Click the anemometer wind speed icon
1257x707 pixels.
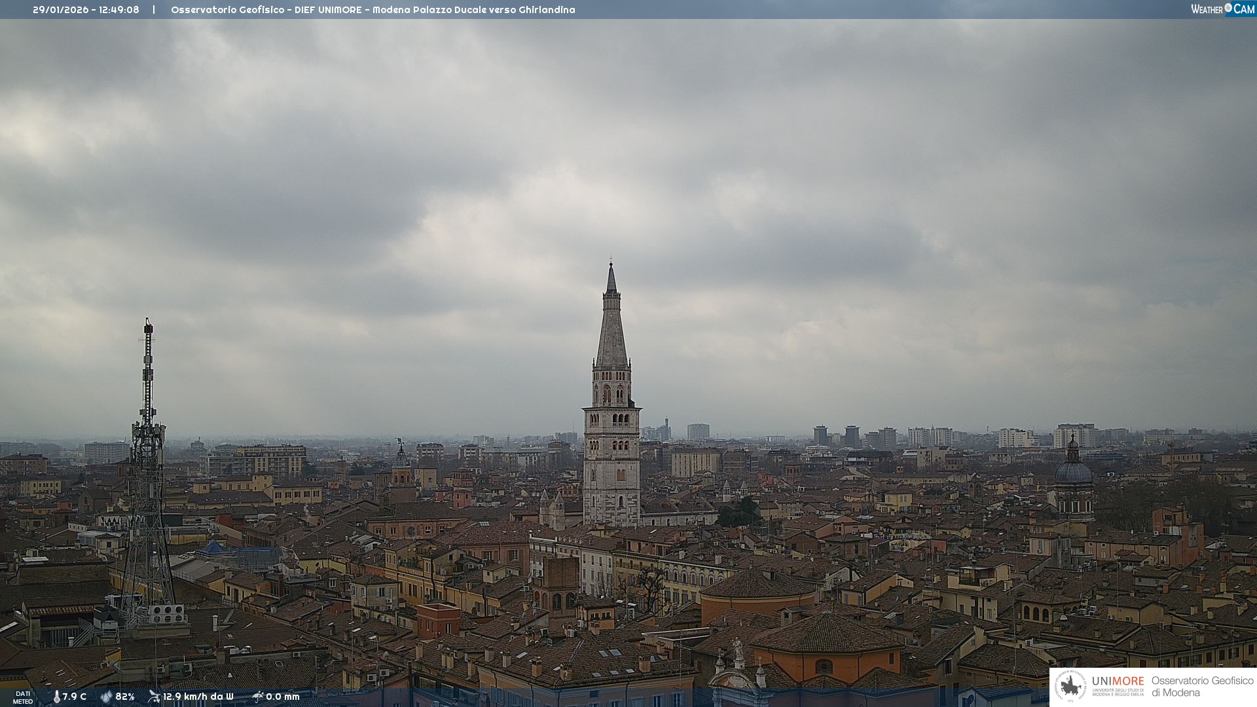point(154,697)
